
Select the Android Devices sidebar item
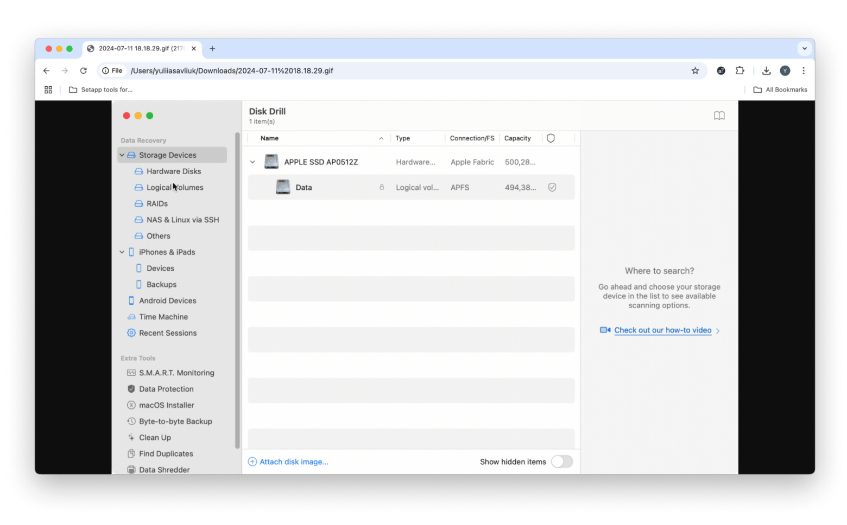[167, 301]
